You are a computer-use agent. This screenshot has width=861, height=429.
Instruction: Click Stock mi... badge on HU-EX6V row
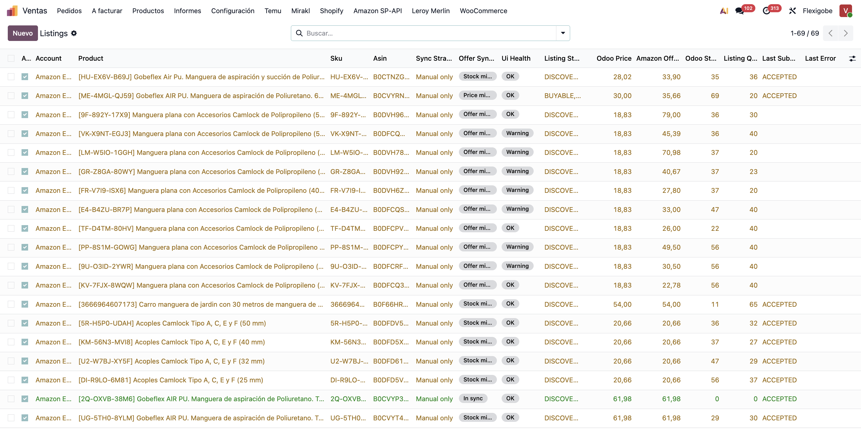pyautogui.click(x=477, y=76)
